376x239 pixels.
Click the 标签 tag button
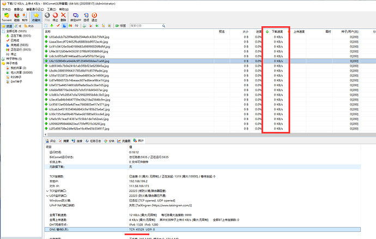(x=120, y=26)
